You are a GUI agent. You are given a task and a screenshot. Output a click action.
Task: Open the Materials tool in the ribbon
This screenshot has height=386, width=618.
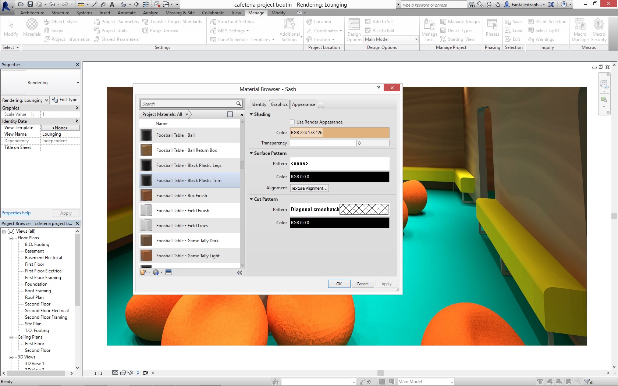[32, 28]
